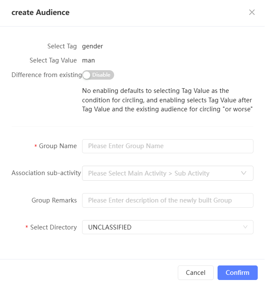Screen dimensions: 265x286
Task: Click the Select Directory label
Action: click(x=53, y=227)
